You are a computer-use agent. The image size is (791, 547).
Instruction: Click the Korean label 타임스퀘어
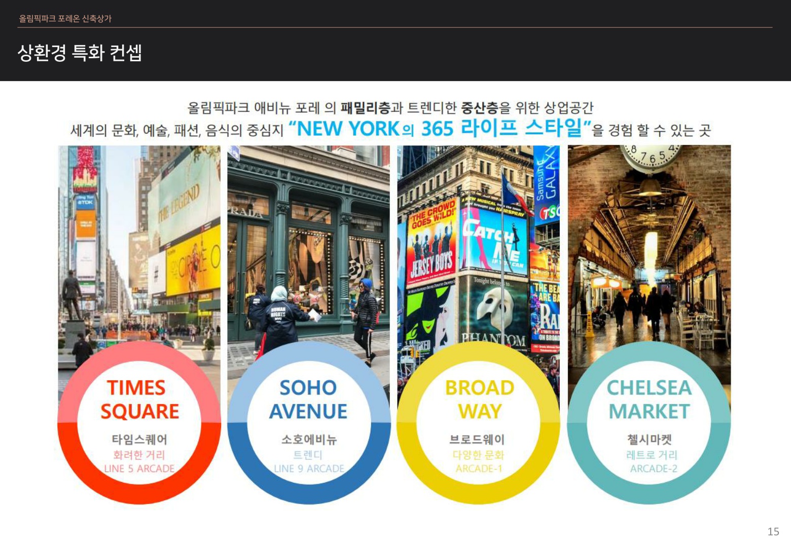[139, 440]
